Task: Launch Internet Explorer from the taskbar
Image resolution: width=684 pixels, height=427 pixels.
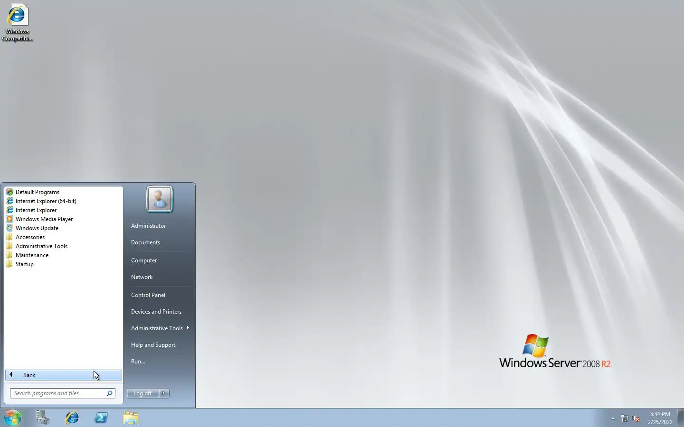Action: pos(72,418)
